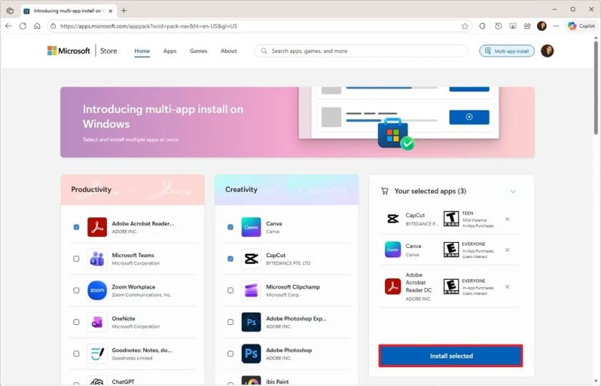Check the Microsoft Teams checkbox

coord(76,259)
